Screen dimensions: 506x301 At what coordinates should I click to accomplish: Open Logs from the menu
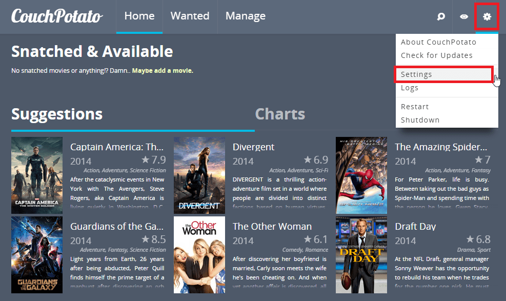click(410, 88)
